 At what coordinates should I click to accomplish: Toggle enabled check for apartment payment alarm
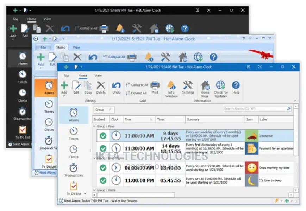pos(103,148)
